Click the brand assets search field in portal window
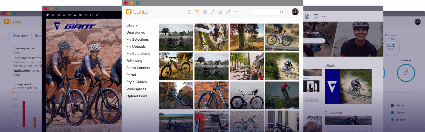Screen dimensions: 425x132 pos(314,41)
